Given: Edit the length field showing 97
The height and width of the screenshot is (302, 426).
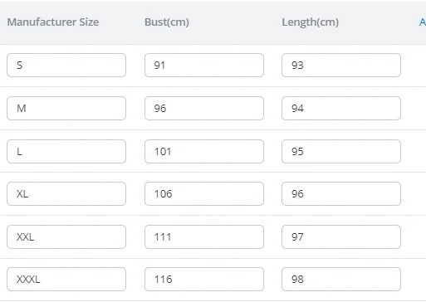Looking at the screenshot, I should (x=341, y=237).
